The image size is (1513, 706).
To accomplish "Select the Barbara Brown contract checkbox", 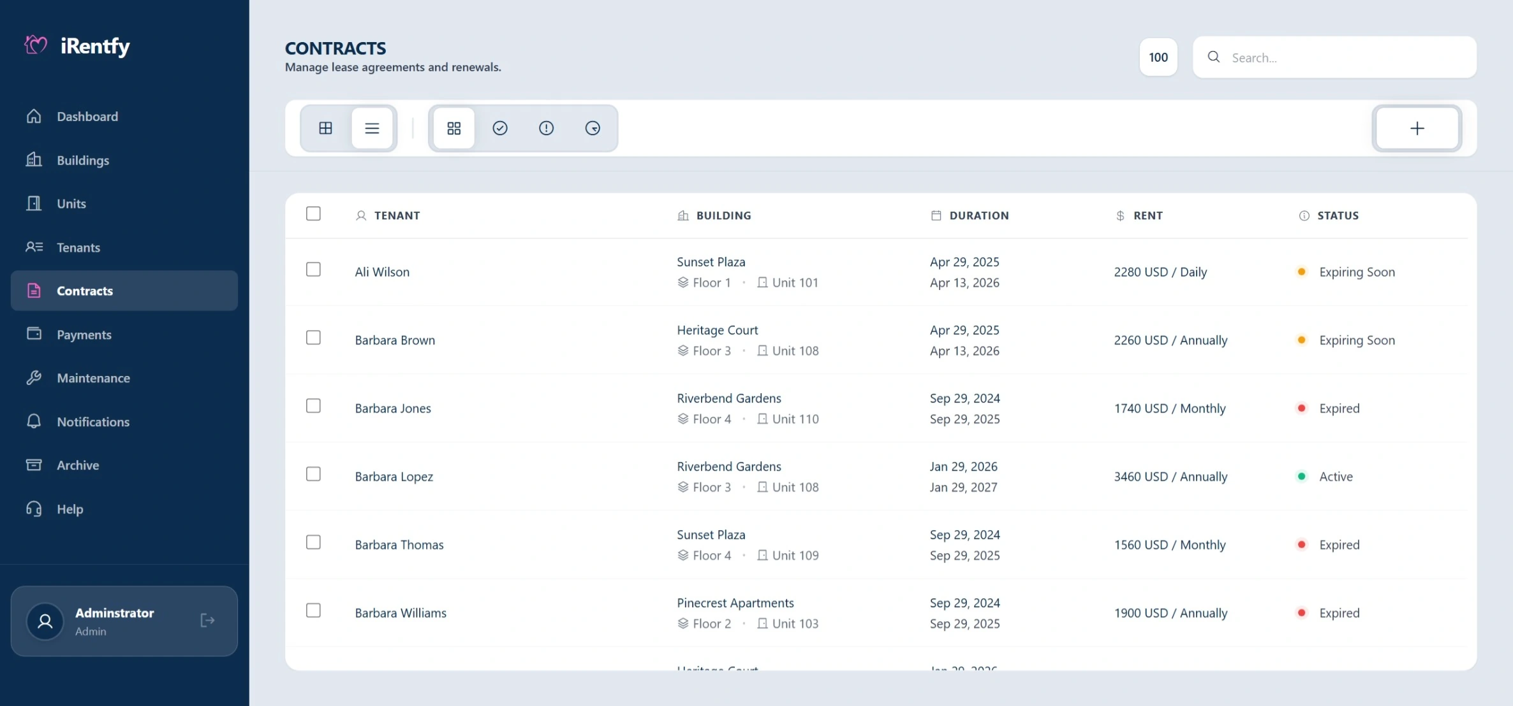I will pyautogui.click(x=313, y=338).
